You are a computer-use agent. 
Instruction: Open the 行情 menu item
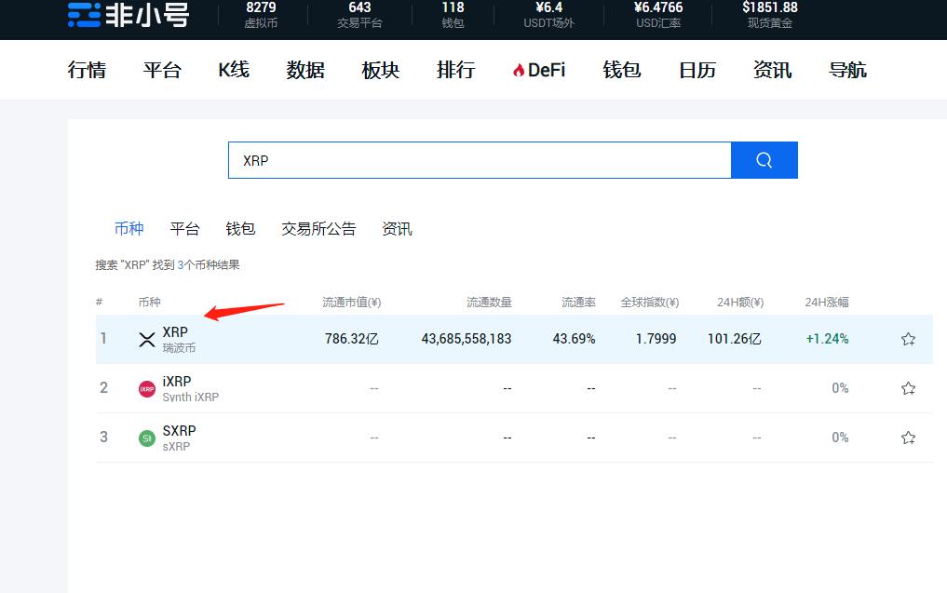tap(87, 69)
